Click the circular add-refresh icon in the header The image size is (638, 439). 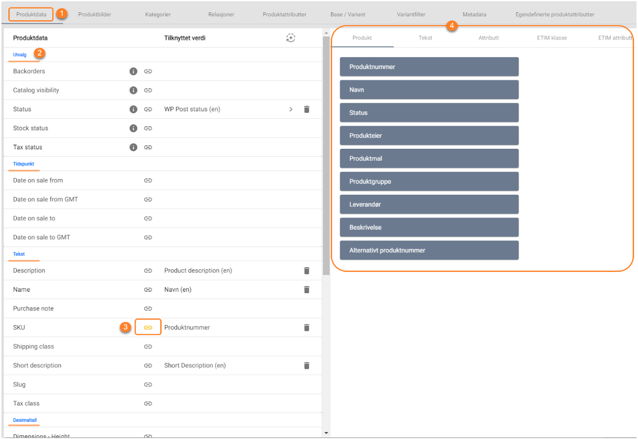point(291,38)
